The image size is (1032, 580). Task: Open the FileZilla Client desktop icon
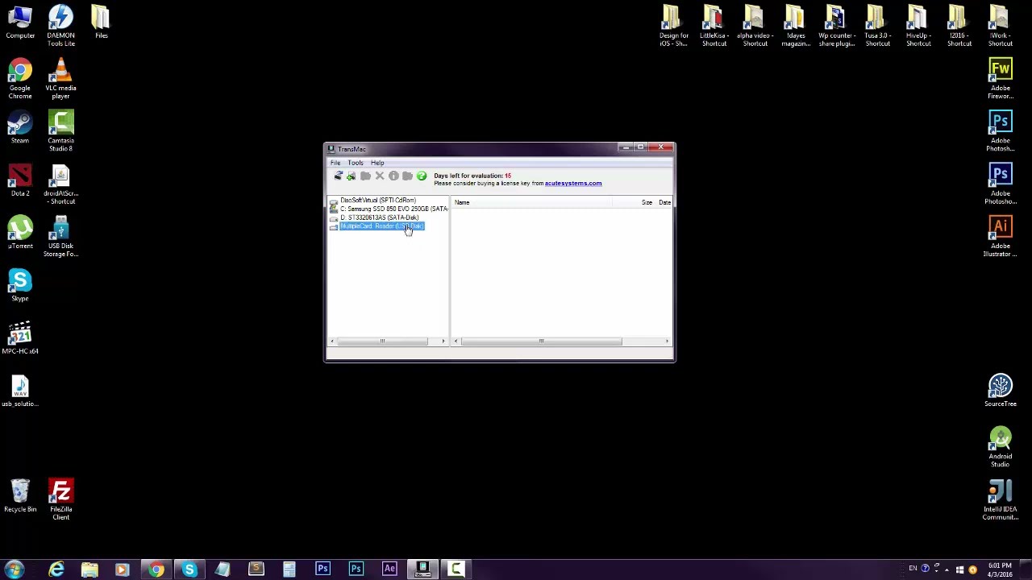pos(60,499)
